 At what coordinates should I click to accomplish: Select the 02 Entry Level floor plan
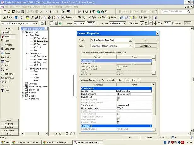(40, 44)
